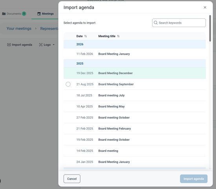Click the 10 Apr 2025 date cell

coord(84,107)
